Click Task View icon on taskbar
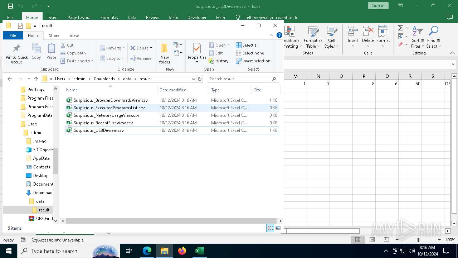The width and height of the screenshot is (458, 258). pyautogui.click(x=129, y=251)
